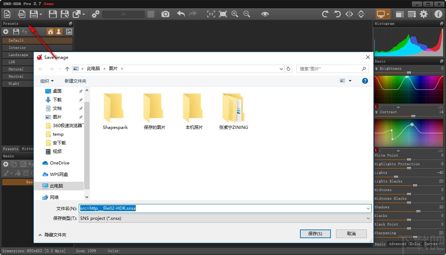The height and width of the screenshot is (255, 446).
Task: Open the 保存类型 SNS project dropdown
Action: 225,218
